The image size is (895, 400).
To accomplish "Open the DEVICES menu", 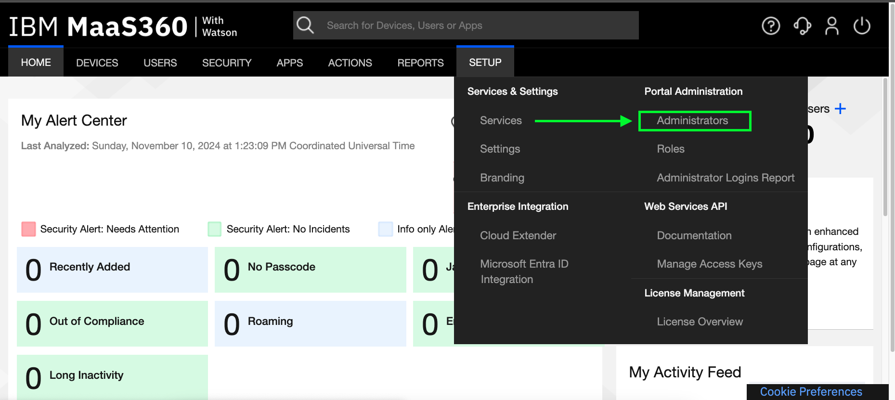I will pyautogui.click(x=97, y=63).
